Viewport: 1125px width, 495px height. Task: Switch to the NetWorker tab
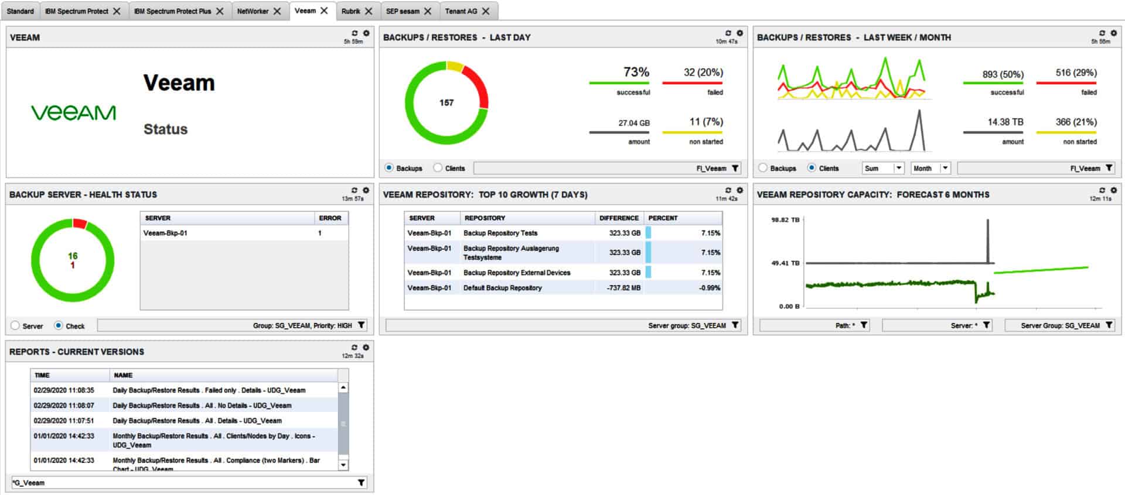click(x=253, y=11)
